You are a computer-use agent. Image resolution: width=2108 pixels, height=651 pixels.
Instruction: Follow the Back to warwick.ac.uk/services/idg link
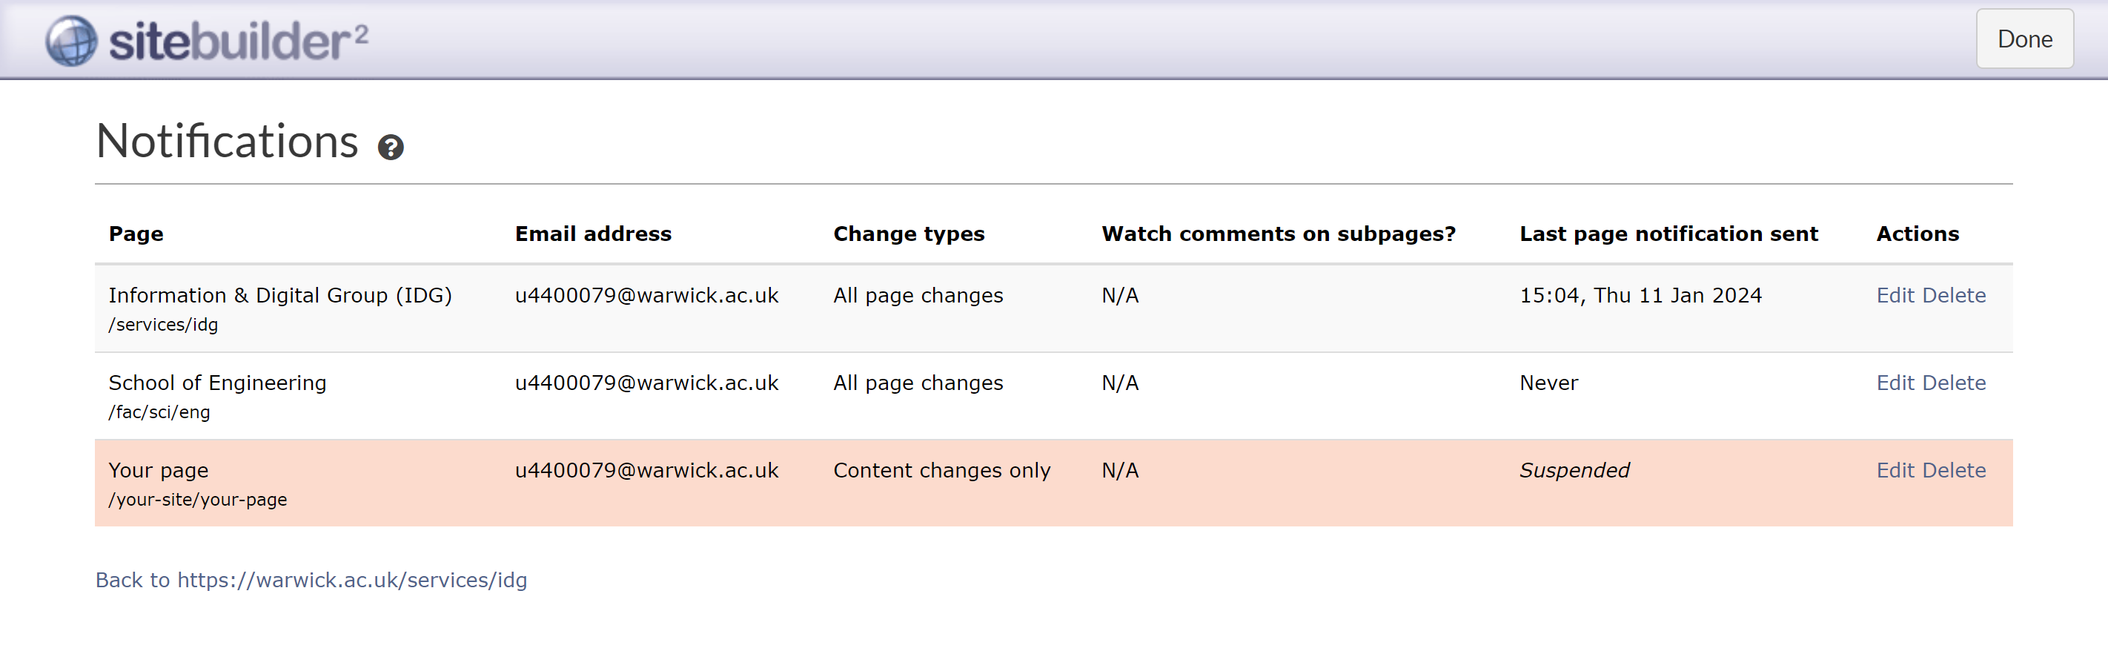[x=311, y=581]
